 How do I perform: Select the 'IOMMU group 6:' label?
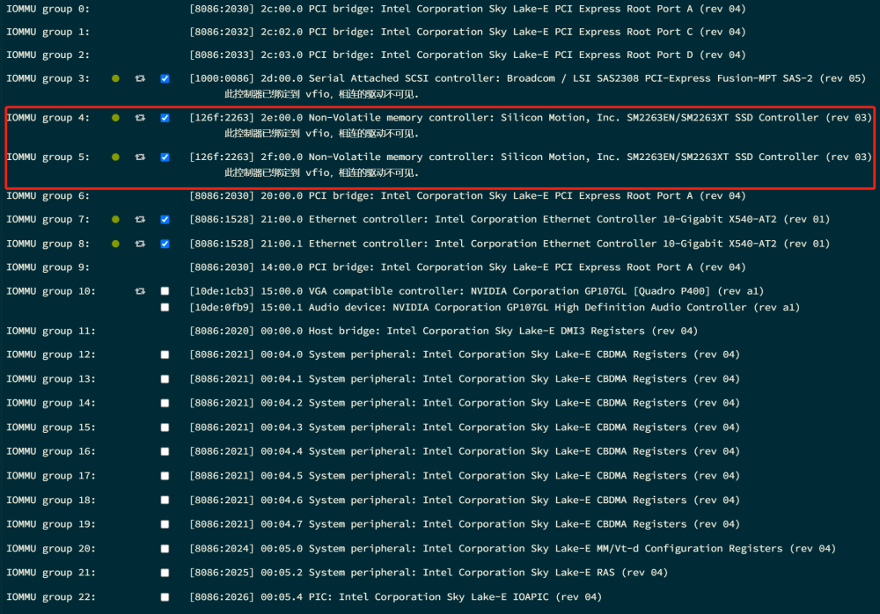pyautogui.click(x=48, y=196)
